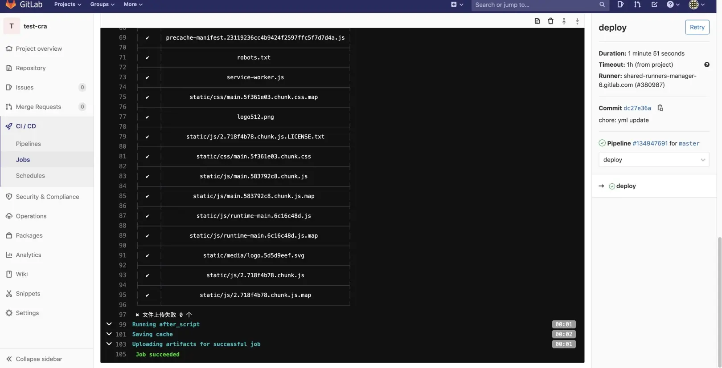722x368 pixels.
Task: Click the Packages sidebar icon
Action: (x=9, y=235)
